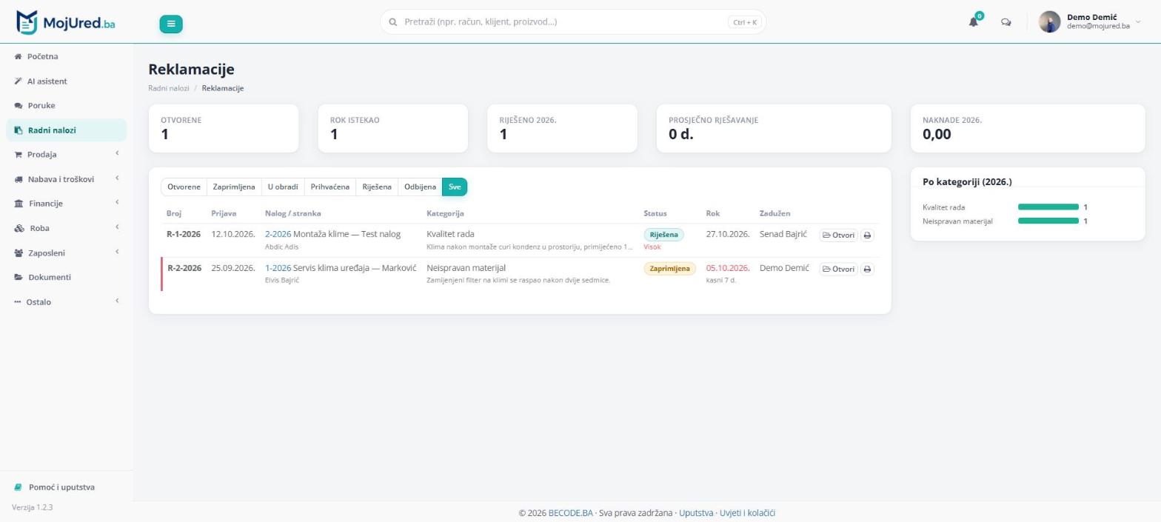Image resolution: width=1161 pixels, height=522 pixels.
Task: Click the Kvalitet rada category progress bar
Action: coord(1048,207)
